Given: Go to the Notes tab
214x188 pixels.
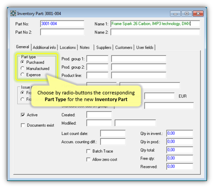Looking at the screenshot, I should [85, 47].
